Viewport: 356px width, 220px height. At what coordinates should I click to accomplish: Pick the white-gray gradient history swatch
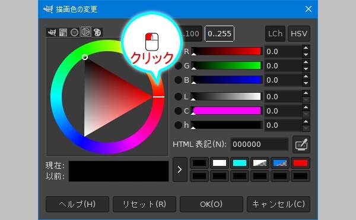click(260, 163)
